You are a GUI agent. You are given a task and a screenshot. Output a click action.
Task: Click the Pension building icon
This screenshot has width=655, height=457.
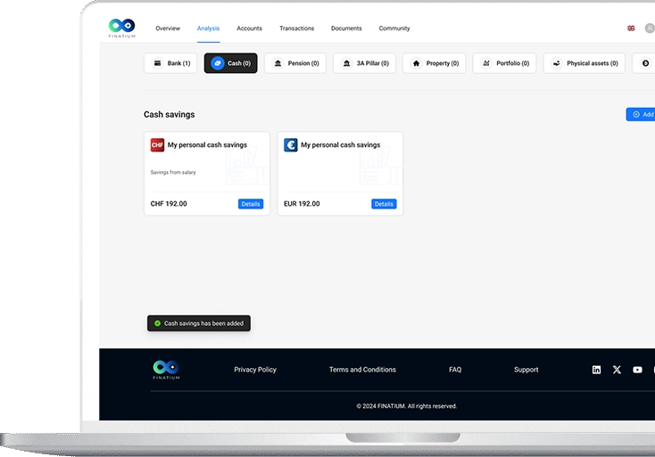278,63
